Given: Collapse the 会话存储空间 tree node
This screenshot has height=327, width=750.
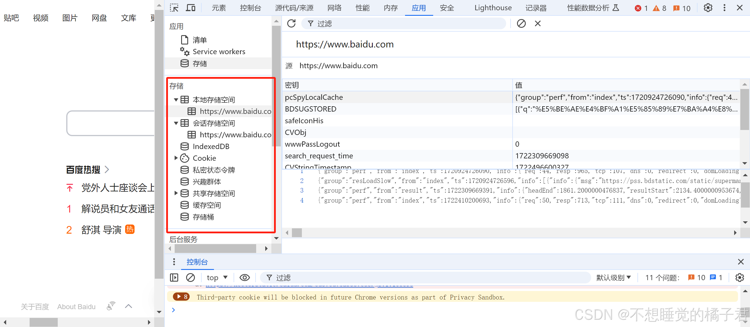Looking at the screenshot, I should tap(176, 123).
